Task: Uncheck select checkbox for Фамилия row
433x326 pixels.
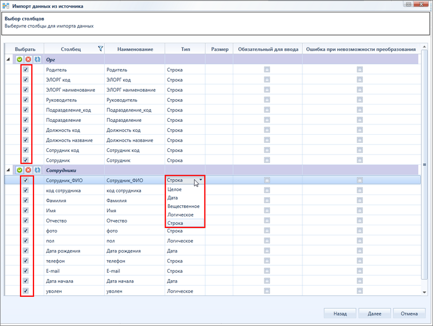Action: click(x=26, y=200)
